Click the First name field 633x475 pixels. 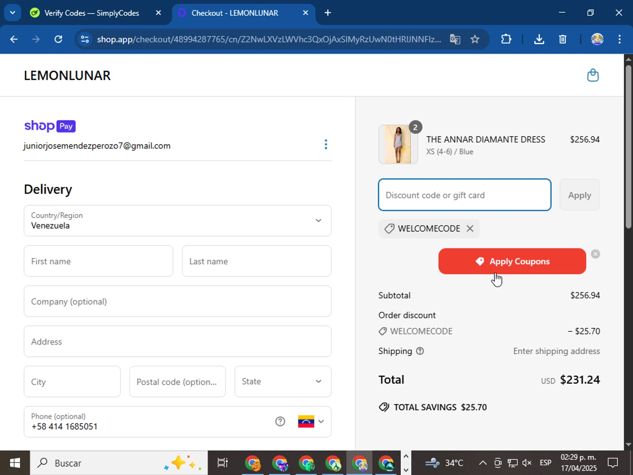tap(98, 261)
